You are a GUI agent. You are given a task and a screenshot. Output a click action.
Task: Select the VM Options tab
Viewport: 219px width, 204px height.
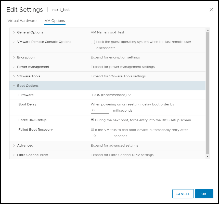coord(55,21)
